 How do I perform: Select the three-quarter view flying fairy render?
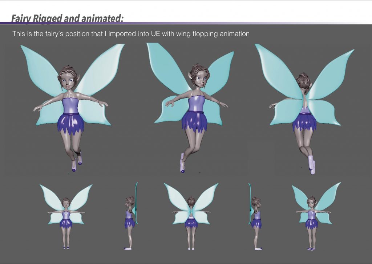(194, 109)
